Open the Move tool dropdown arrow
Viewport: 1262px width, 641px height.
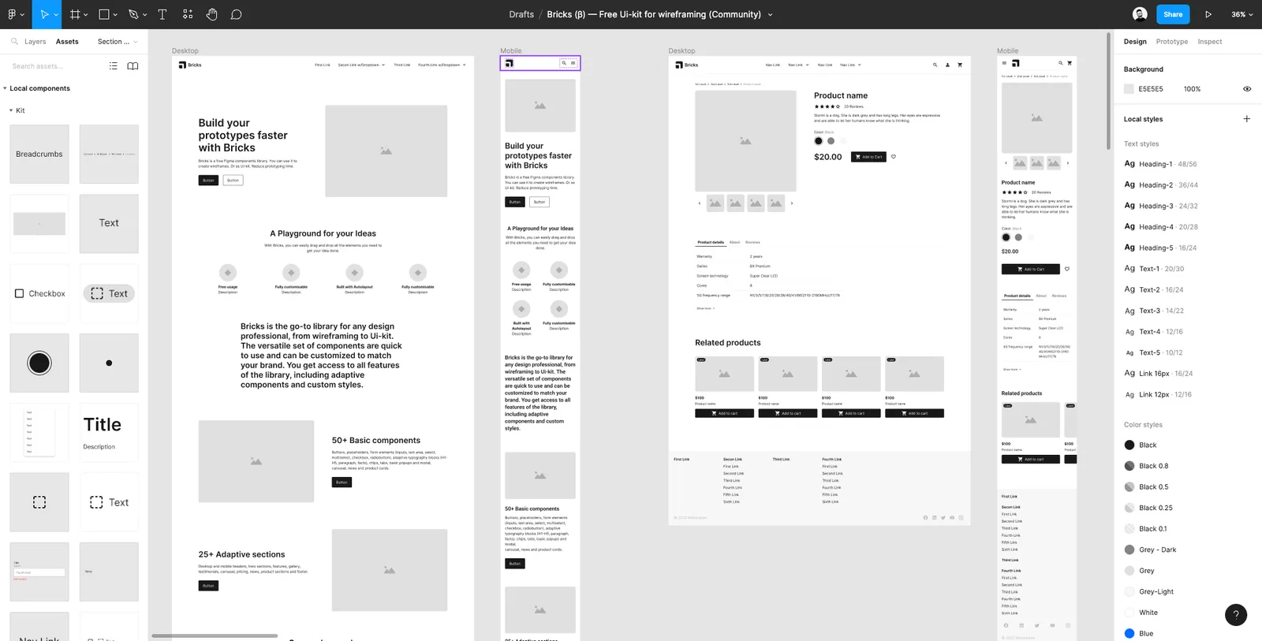click(x=56, y=15)
